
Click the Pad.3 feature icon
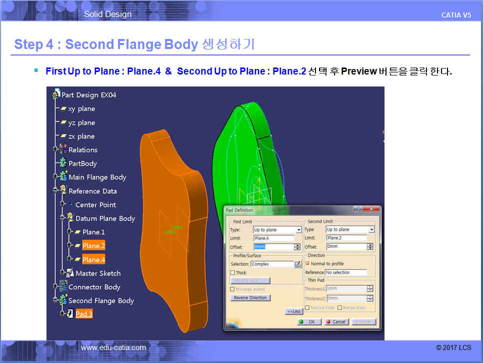coord(70,314)
